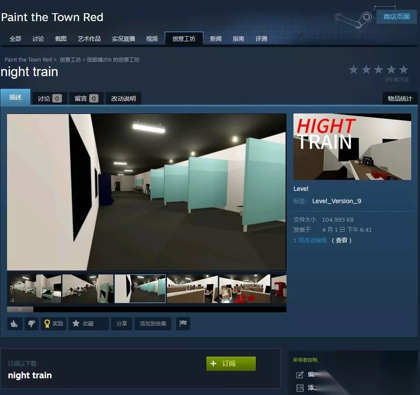Click the Level_Version_9 tag link

coord(337,201)
